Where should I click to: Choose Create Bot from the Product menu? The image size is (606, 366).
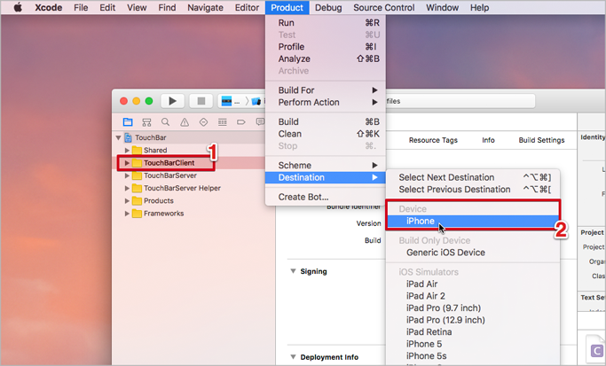pyautogui.click(x=326, y=197)
